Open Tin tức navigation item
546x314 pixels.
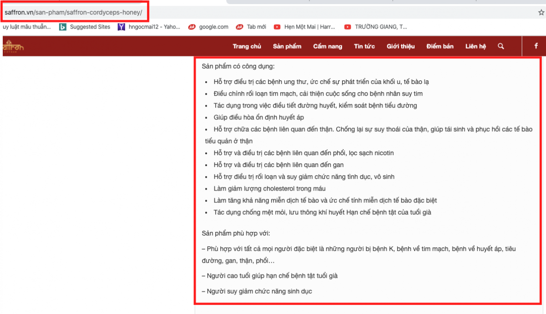364,46
